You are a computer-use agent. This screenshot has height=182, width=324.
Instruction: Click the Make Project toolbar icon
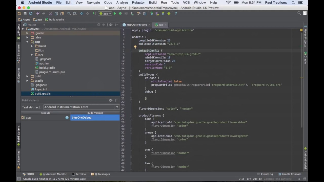(x=95, y=14)
